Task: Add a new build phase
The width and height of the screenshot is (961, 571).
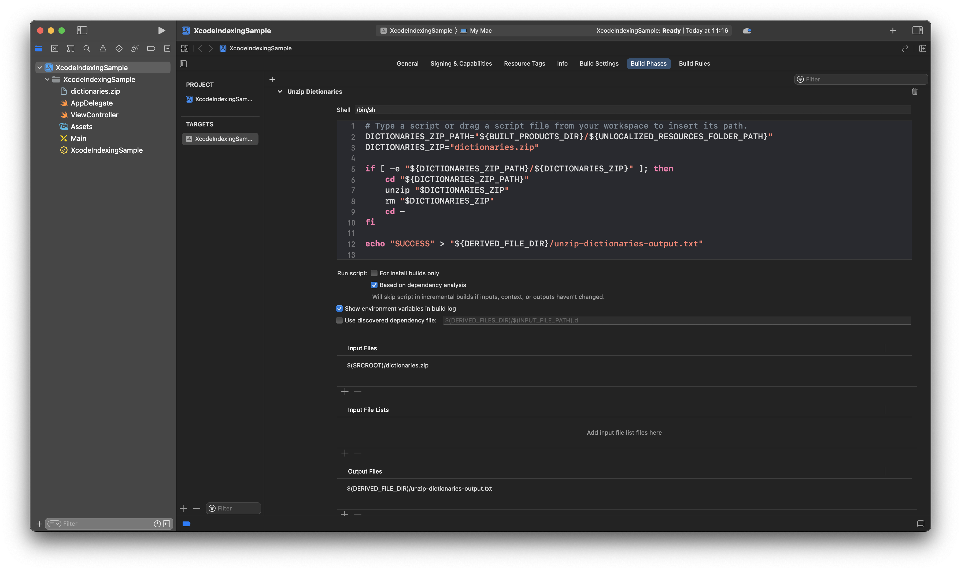Action: (x=272, y=79)
